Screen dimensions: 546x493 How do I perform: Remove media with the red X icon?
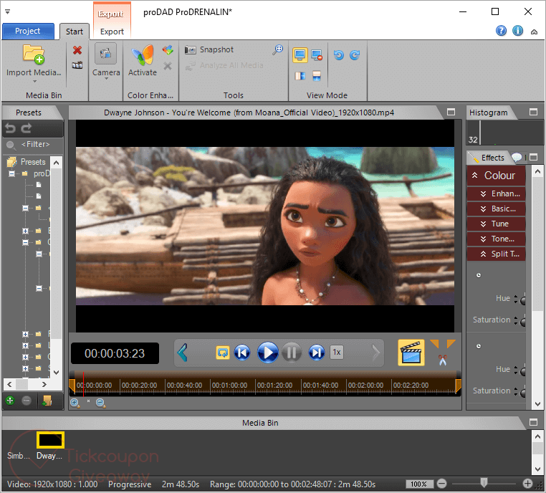[x=77, y=50]
